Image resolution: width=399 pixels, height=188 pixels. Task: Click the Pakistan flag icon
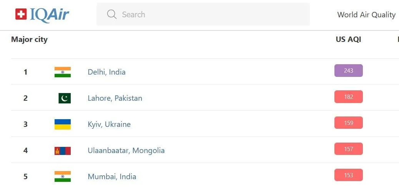(x=65, y=98)
